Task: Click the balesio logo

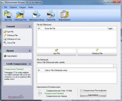Action: point(16,97)
